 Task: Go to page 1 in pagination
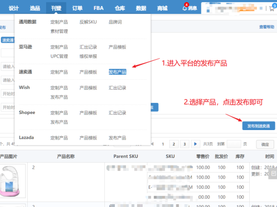163,144
